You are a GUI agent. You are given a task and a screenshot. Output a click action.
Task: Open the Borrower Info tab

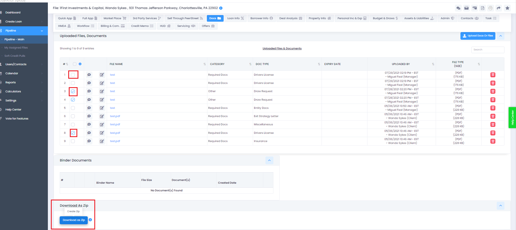(x=262, y=18)
